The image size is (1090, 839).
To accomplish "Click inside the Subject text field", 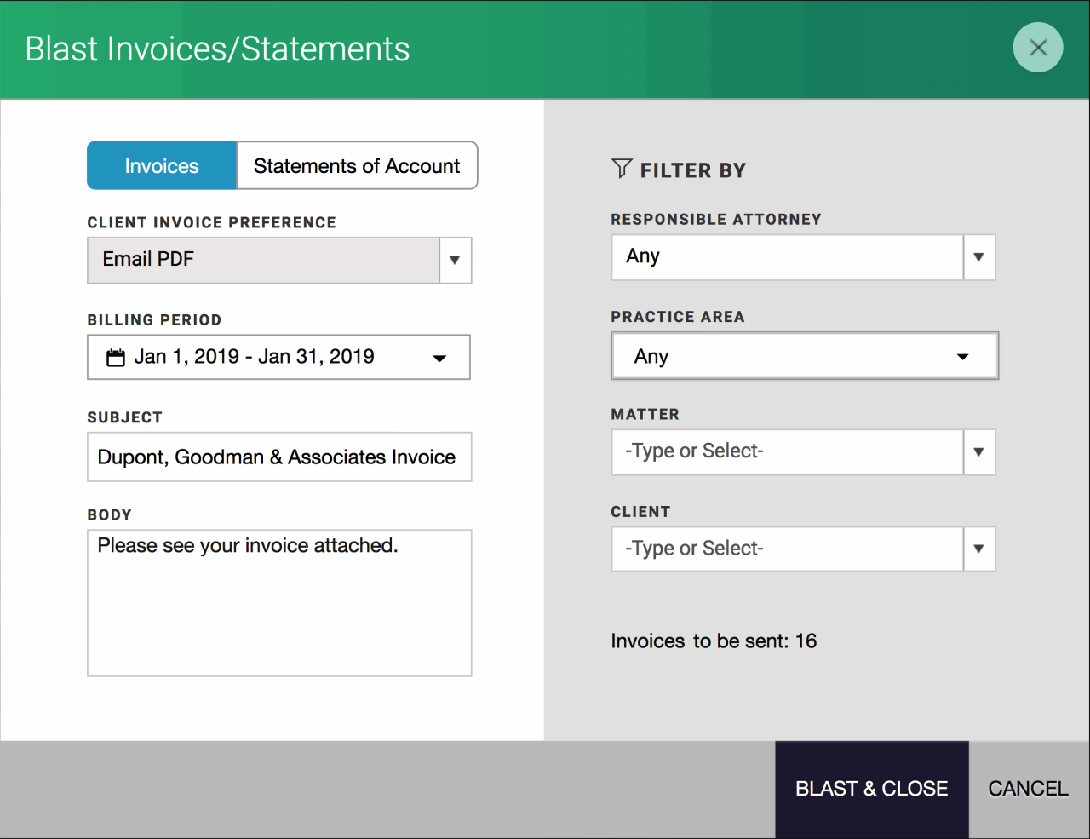I will point(279,457).
